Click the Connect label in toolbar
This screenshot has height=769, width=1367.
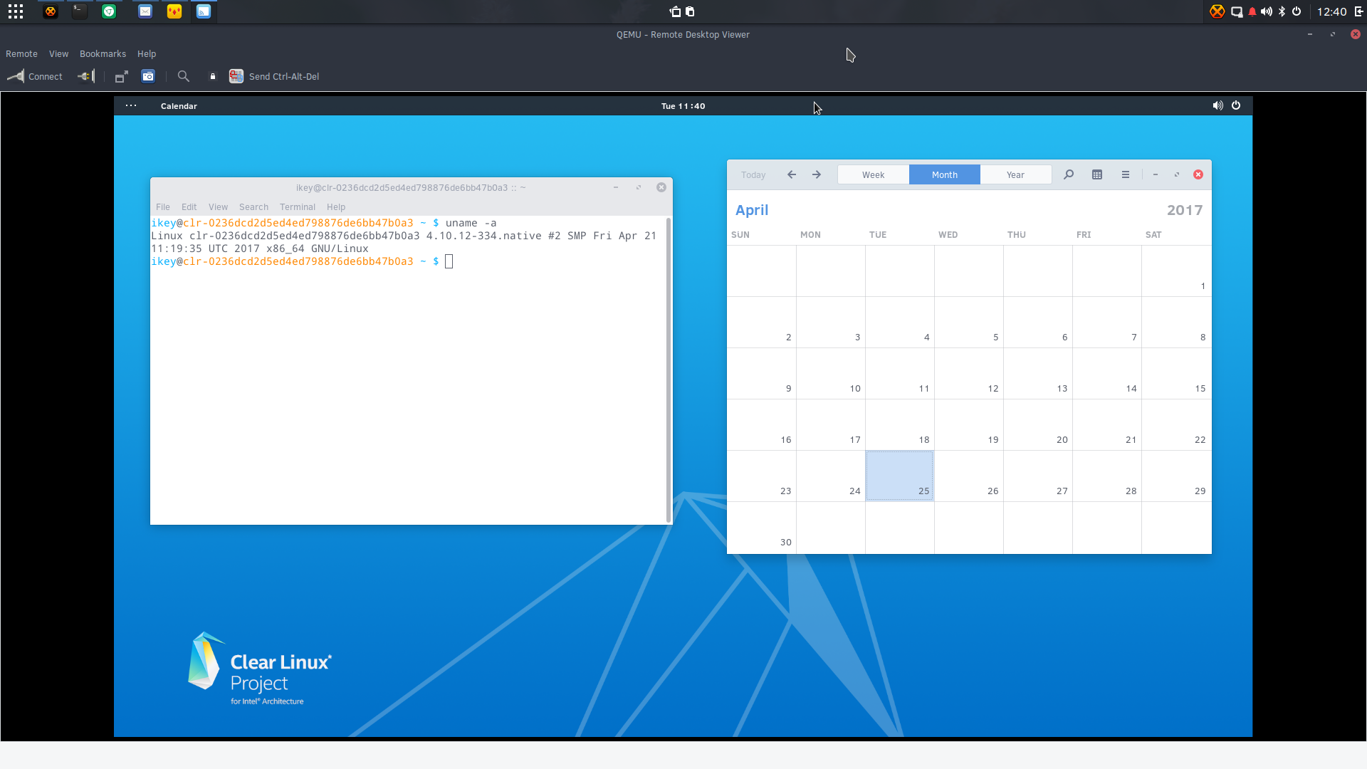pos(46,77)
